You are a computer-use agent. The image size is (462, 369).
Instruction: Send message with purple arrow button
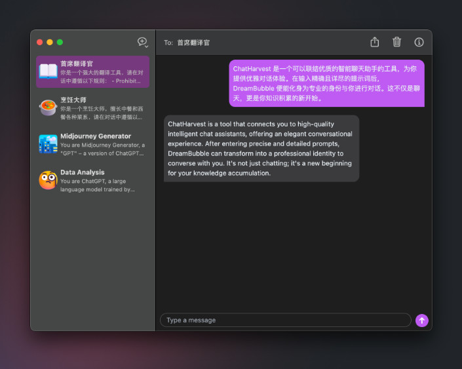421,320
